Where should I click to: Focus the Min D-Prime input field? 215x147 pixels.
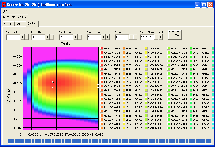coord(66,37)
